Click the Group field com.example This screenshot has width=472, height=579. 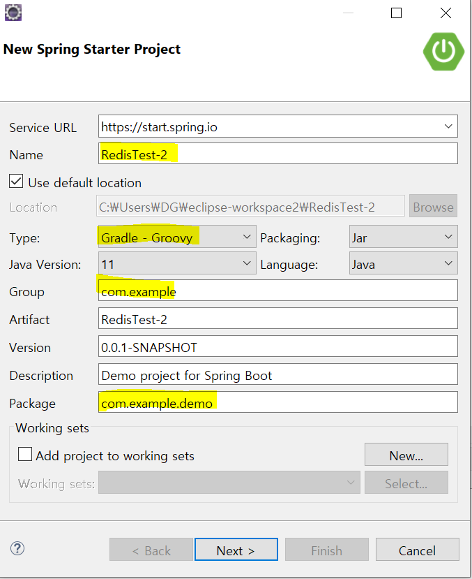tap(277, 291)
